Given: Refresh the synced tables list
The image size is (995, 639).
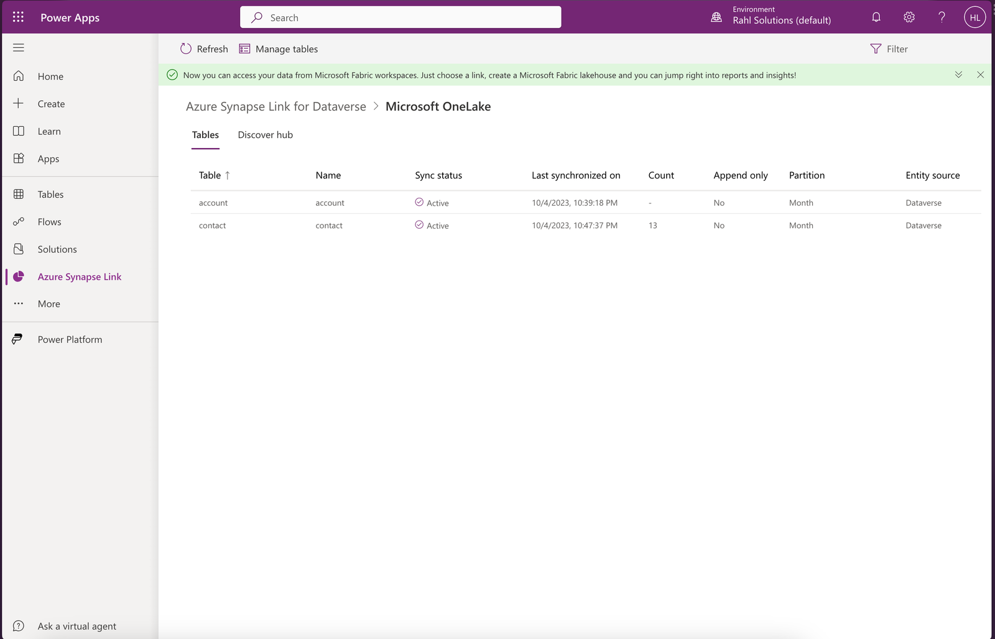Looking at the screenshot, I should (x=204, y=48).
